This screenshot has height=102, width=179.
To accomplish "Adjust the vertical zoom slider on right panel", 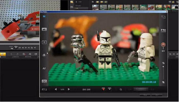I will (x=163, y=73).
